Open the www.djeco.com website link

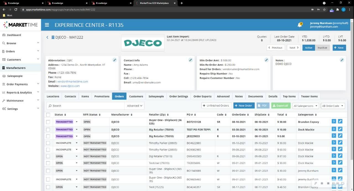70,86
